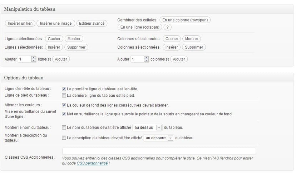Image resolution: width=296 pixels, height=173 pixels.
Task: Uncheck "La première ligne du tableau est l'en-tête"
Action: point(64,88)
